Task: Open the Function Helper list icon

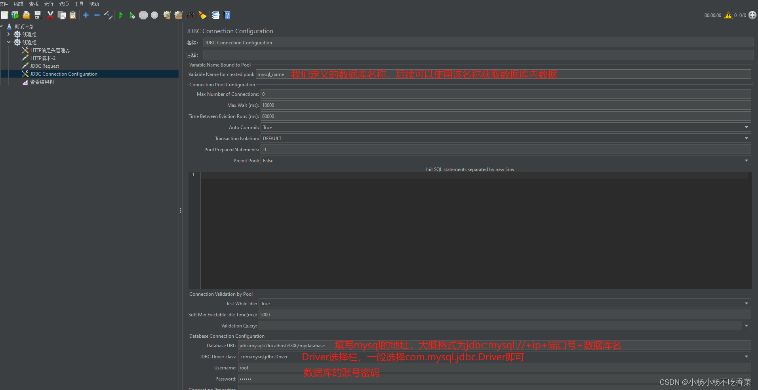Action: coord(215,15)
